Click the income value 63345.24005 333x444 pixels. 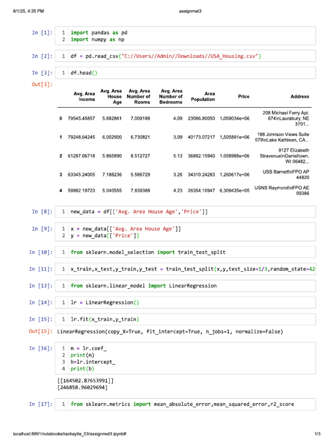coord(81,174)
